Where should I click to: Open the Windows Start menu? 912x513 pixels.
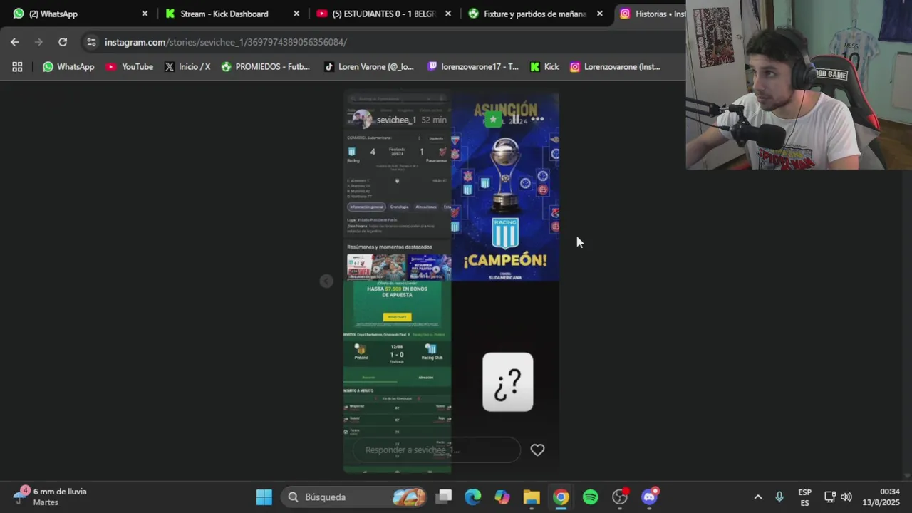pyautogui.click(x=264, y=497)
